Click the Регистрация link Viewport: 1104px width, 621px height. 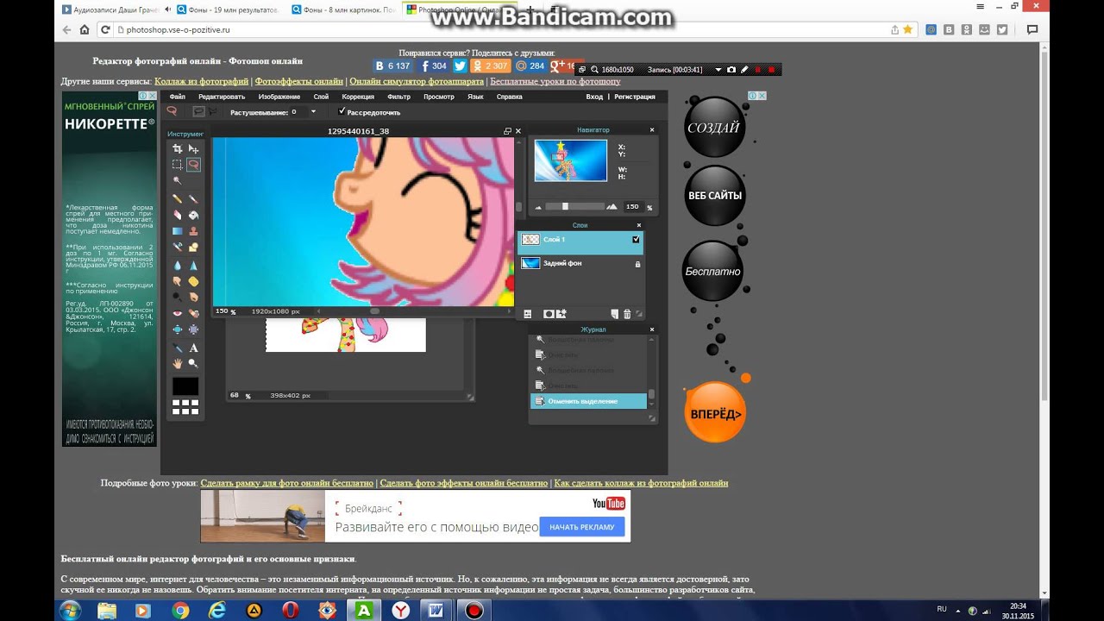click(635, 97)
